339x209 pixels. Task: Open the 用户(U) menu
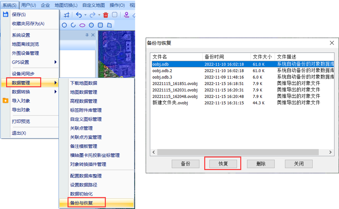click(28, 5)
